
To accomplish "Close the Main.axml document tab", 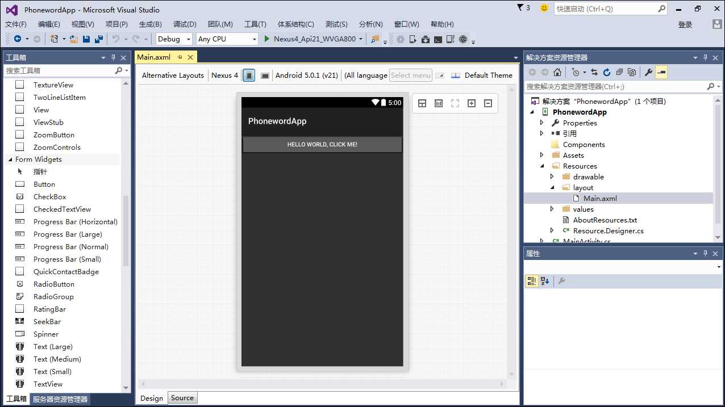I will click(x=190, y=57).
